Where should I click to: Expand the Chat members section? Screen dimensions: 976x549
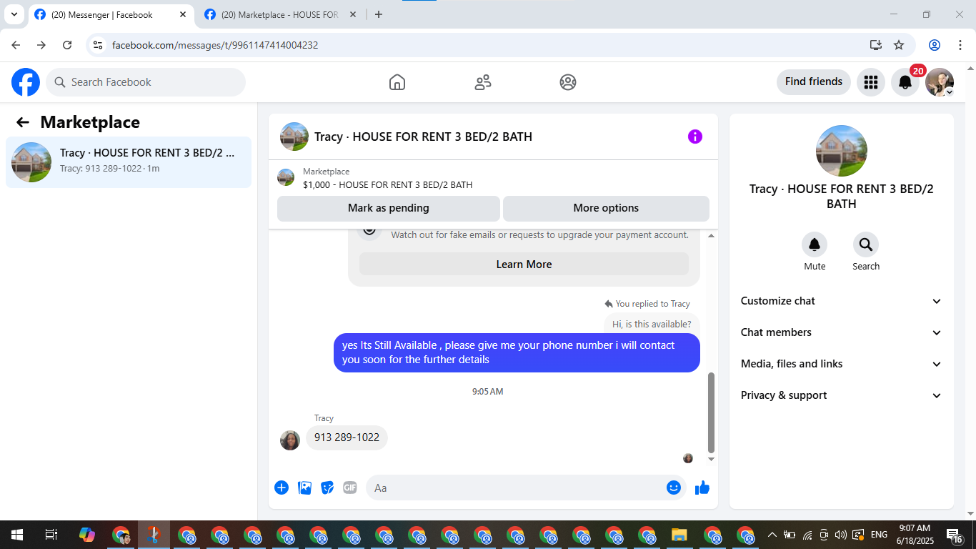(842, 332)
